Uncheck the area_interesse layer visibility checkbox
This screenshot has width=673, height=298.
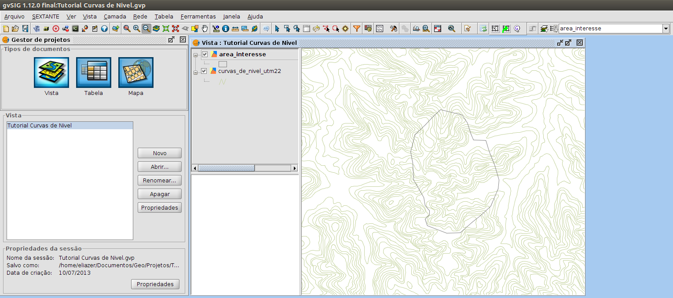click(204, 55)
